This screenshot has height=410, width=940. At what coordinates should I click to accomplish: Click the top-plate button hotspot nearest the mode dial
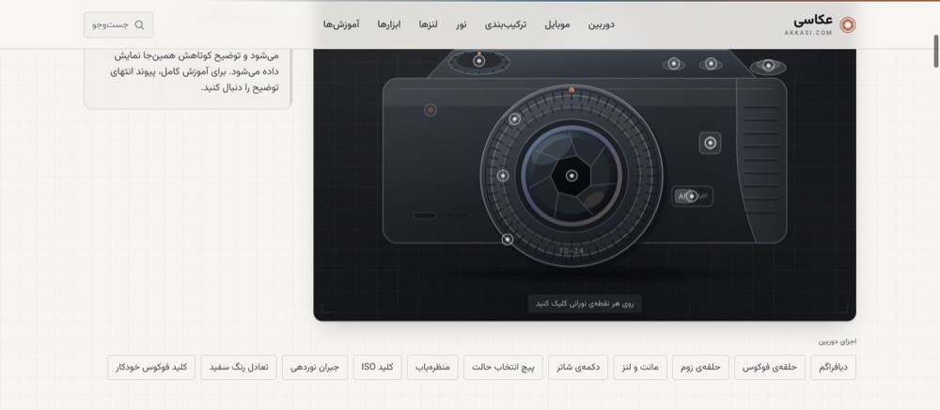(x=674, y=64)
